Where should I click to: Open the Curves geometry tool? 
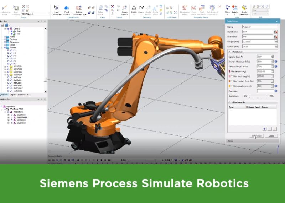tap(141, 8)
